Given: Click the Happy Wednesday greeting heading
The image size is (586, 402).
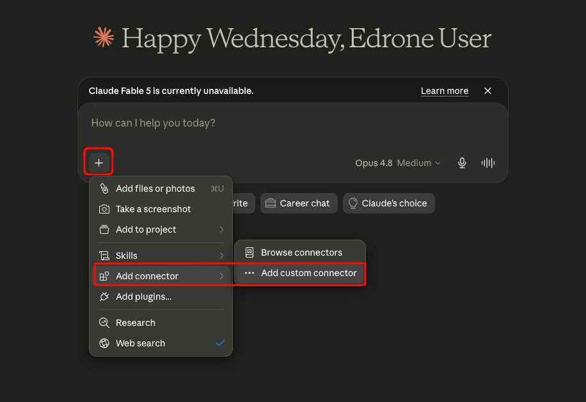Looking at the screenshot, I should [x=306, y=38].
